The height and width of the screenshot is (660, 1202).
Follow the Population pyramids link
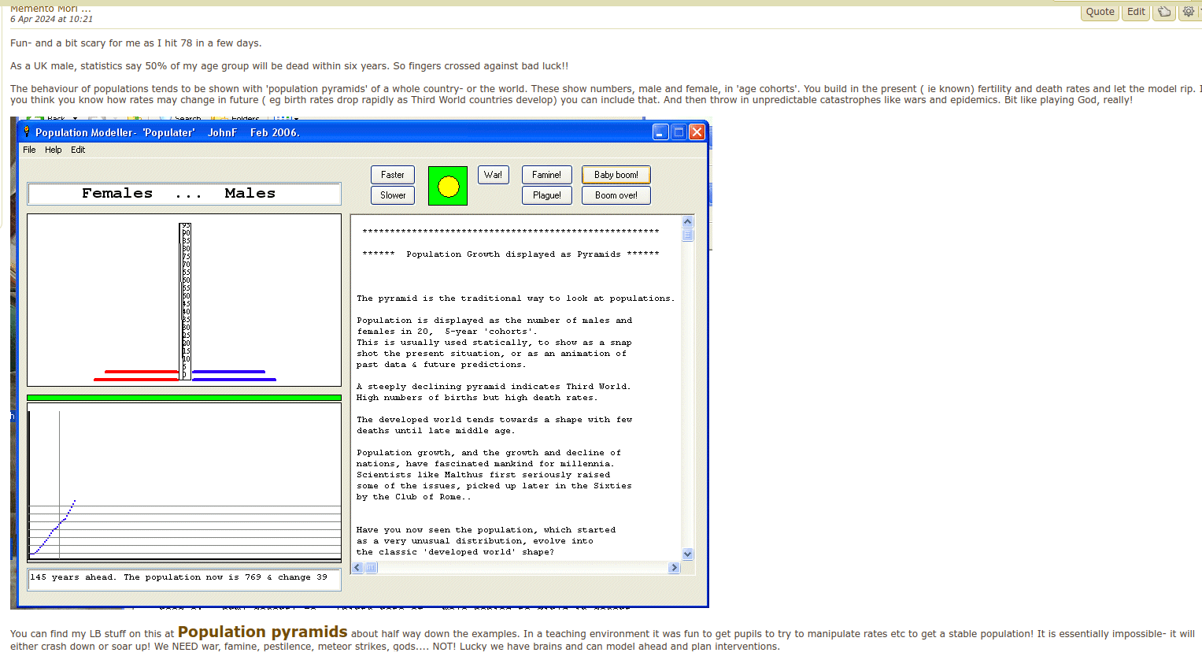click(x=262, y=632)
